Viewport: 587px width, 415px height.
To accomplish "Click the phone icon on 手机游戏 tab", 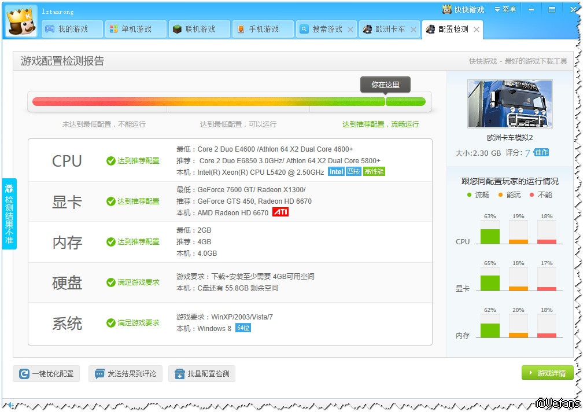I will [241, 29].
